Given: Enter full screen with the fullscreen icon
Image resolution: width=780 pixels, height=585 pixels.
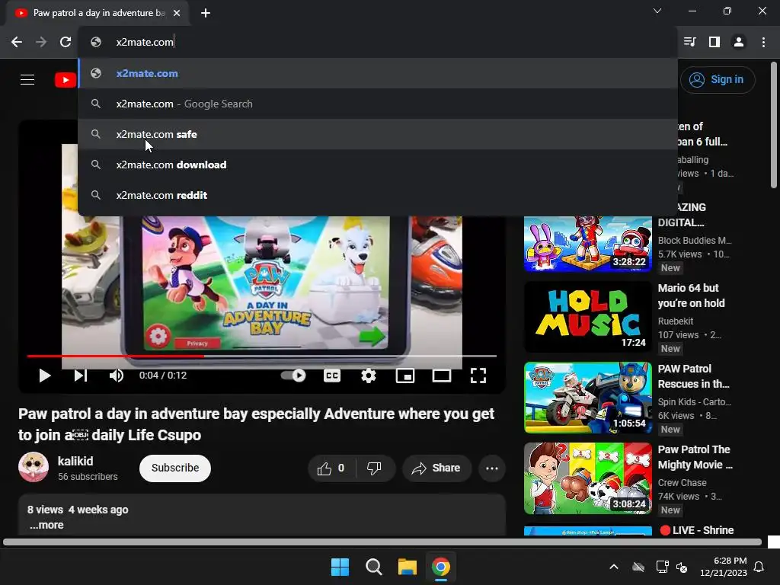Looking at the screenshot, I should point(478,376).
